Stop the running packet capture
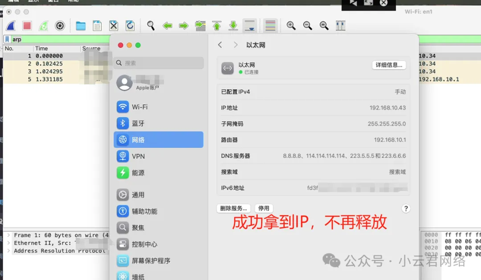This screenshot has width=481, height=280. point(27,26)
